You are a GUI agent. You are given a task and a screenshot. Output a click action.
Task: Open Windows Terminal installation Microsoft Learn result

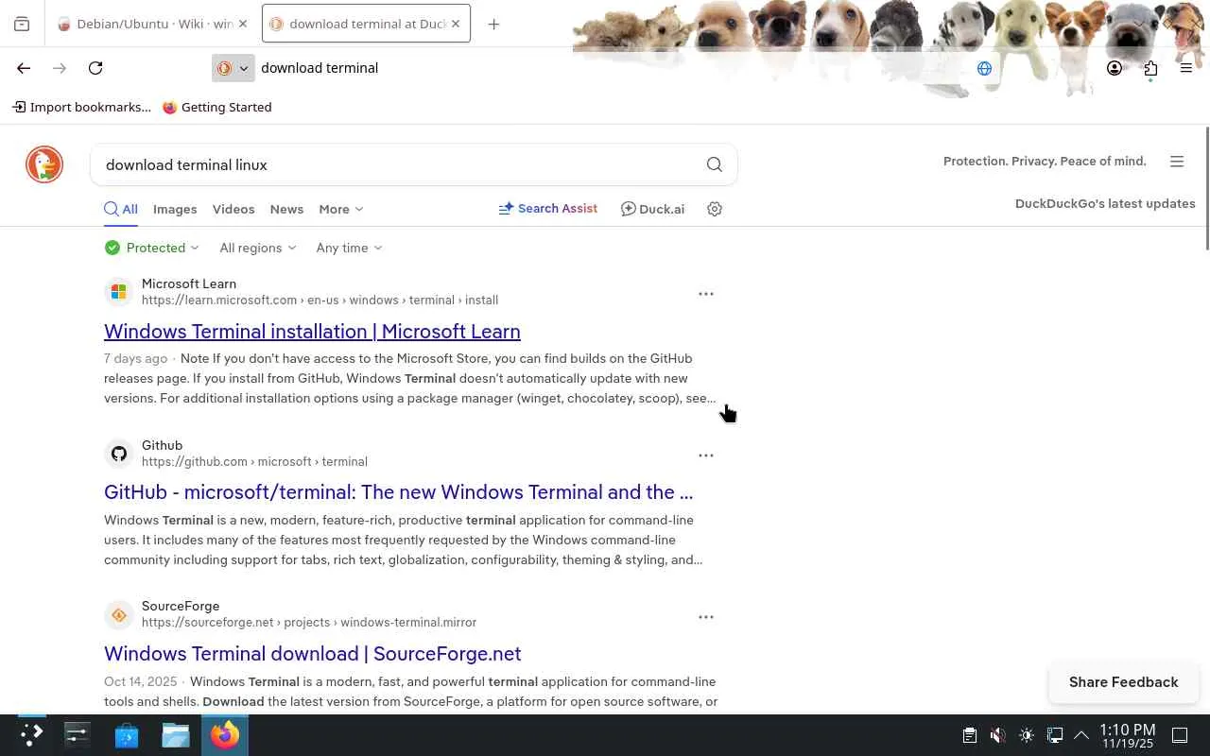(x=312, y=332)
